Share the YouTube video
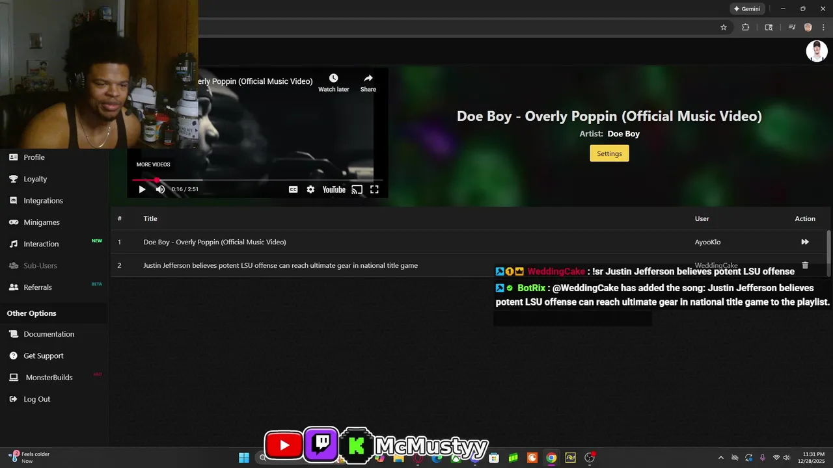833x468 pixels. coord(368,83)
